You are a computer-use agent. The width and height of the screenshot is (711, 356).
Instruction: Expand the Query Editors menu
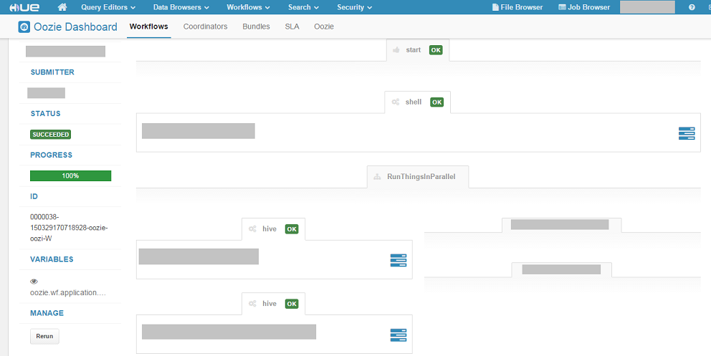108,7
